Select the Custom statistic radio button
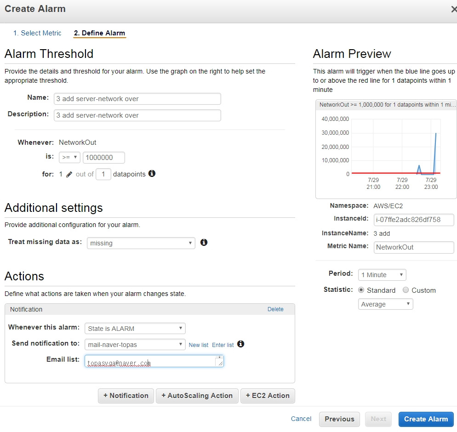Screen dimensions: 457x432 pyautogui.click(x=406, y=290)
